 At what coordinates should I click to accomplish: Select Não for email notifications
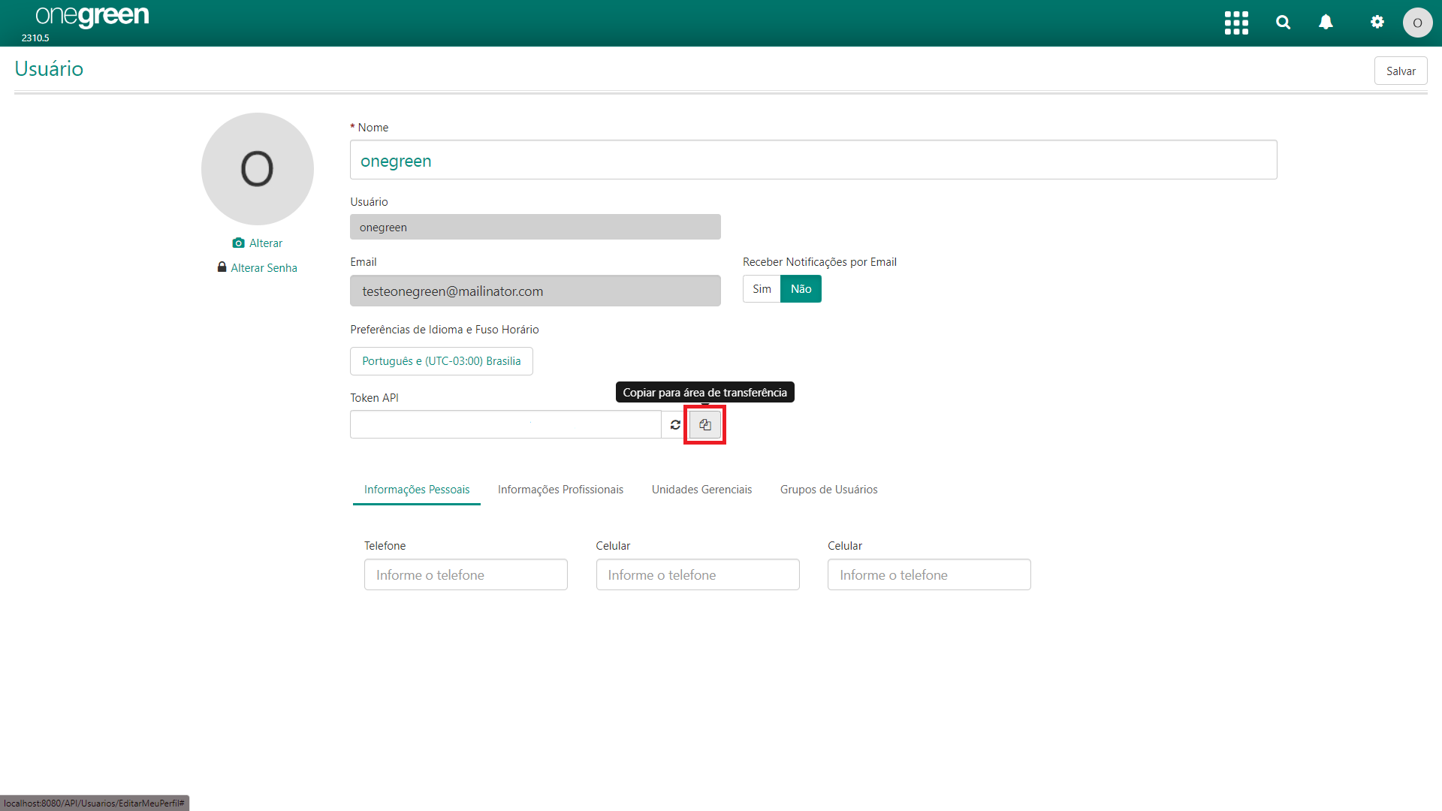801,289
